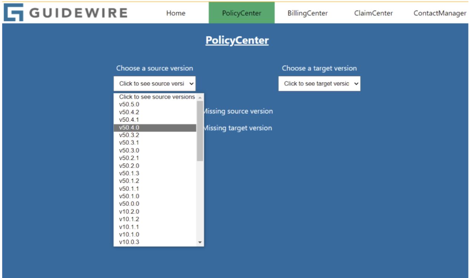This screenshot has height=278, width=470.
Task: Select source version v50.4.2
Action: tap(155, 112)
